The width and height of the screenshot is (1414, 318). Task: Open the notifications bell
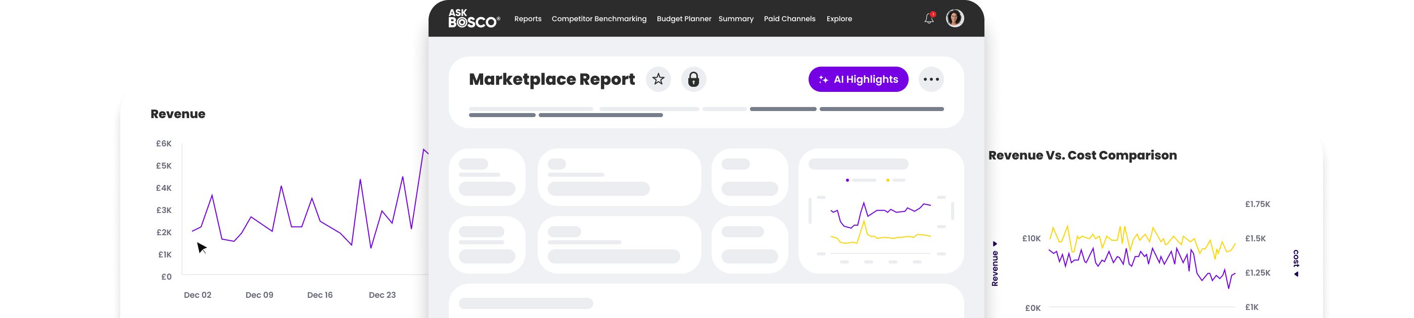[929, 19]
